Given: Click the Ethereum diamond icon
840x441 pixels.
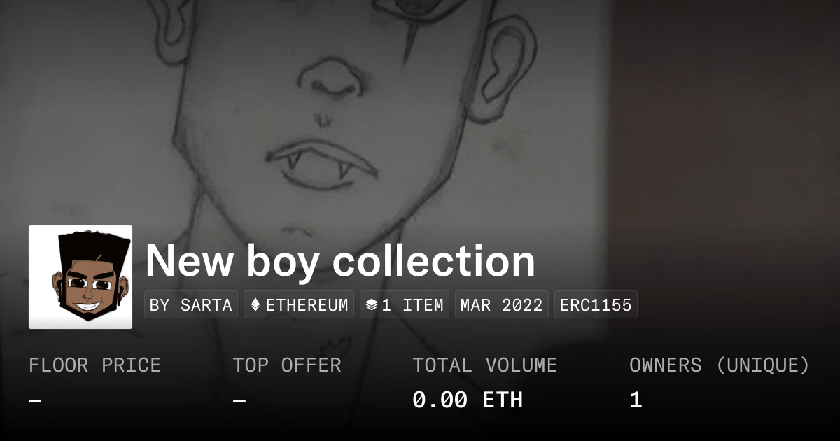Looking at the screenshot, I should 255,305.
